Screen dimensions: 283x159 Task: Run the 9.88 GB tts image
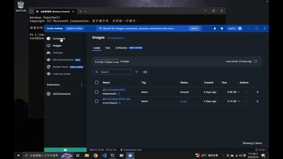click(239, 92)
